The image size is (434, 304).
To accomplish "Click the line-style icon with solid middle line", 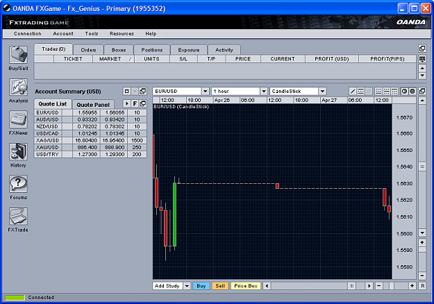I will tap(386, 92).
